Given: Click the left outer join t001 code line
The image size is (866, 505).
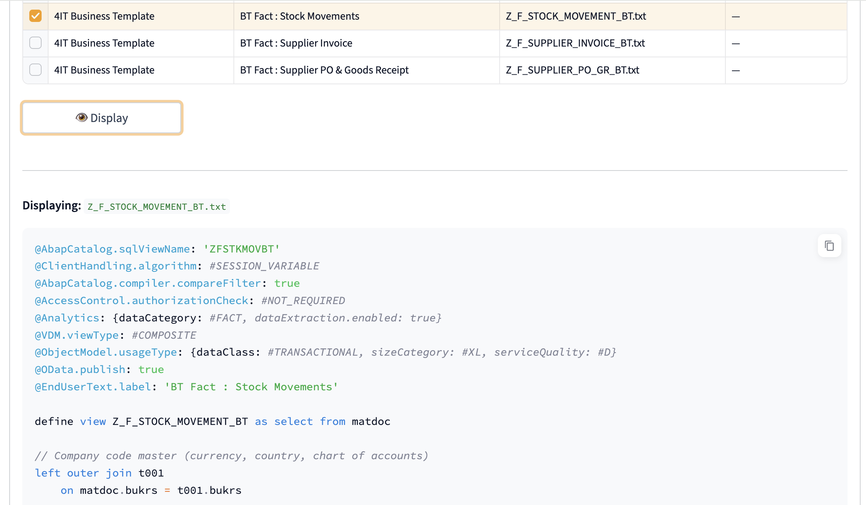Looking at the screenshot, I should point(99,473).
